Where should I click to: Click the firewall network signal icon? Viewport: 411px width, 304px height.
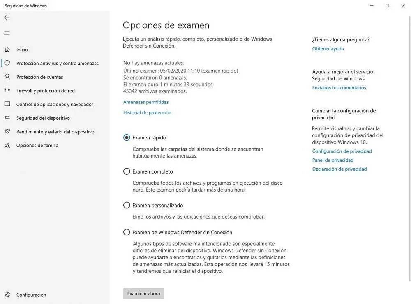(x=7, y=91)
